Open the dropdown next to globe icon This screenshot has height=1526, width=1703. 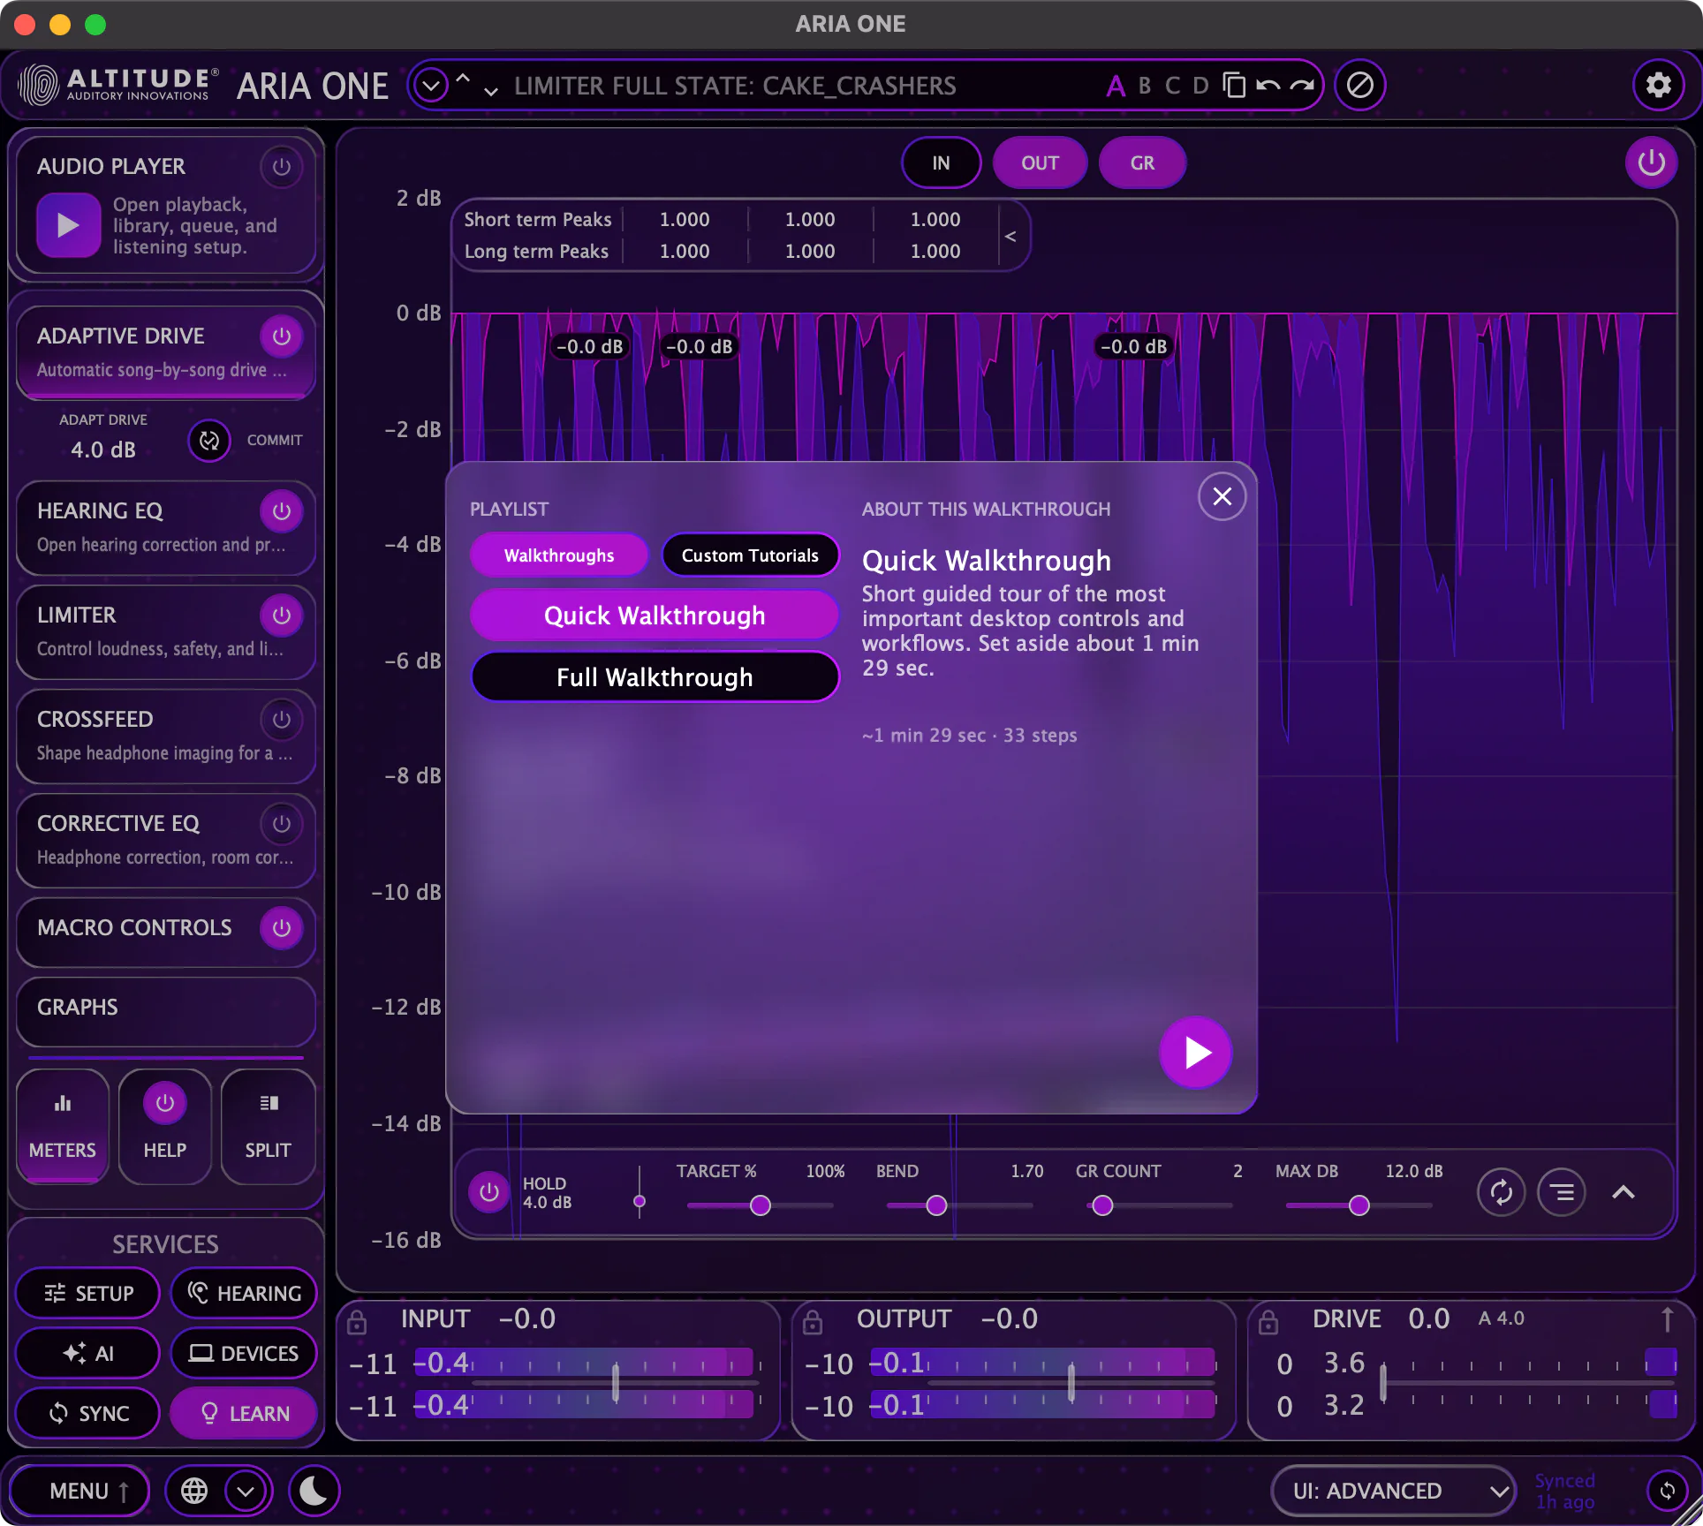click(x=246, y=1491)
